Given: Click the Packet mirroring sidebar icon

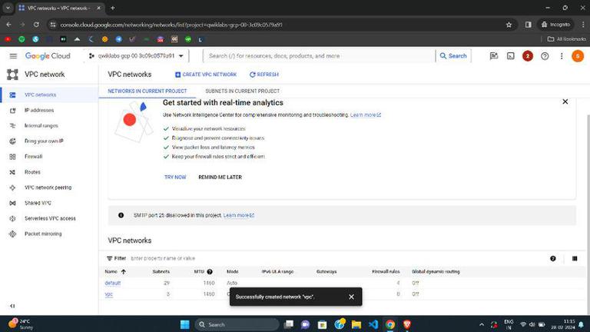Looking at the screenshot, I should [x=12, y=234].
